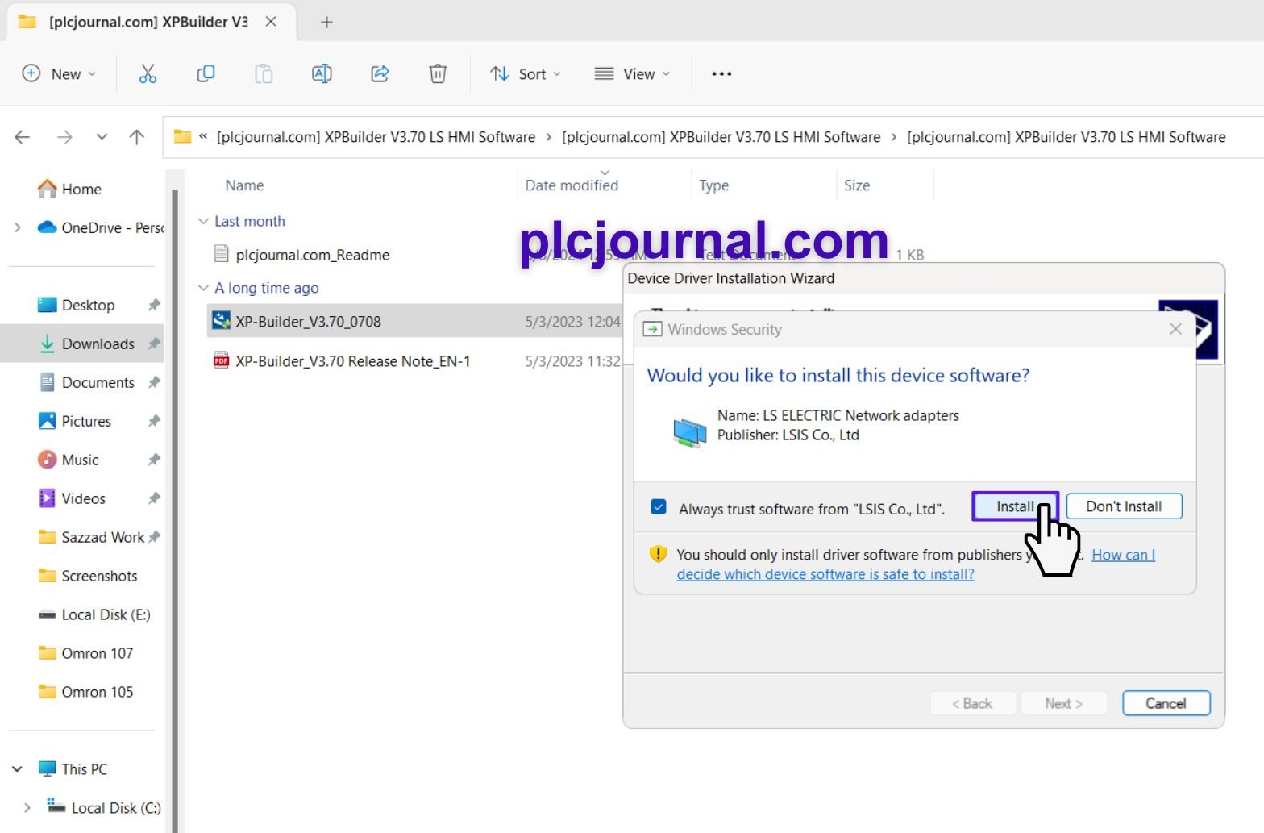Viewport: 1264px width, 833px height.
Task: Toggle Always trust software from LSIS checkbox
Action: pyautogui.click(x=659, y=507)
